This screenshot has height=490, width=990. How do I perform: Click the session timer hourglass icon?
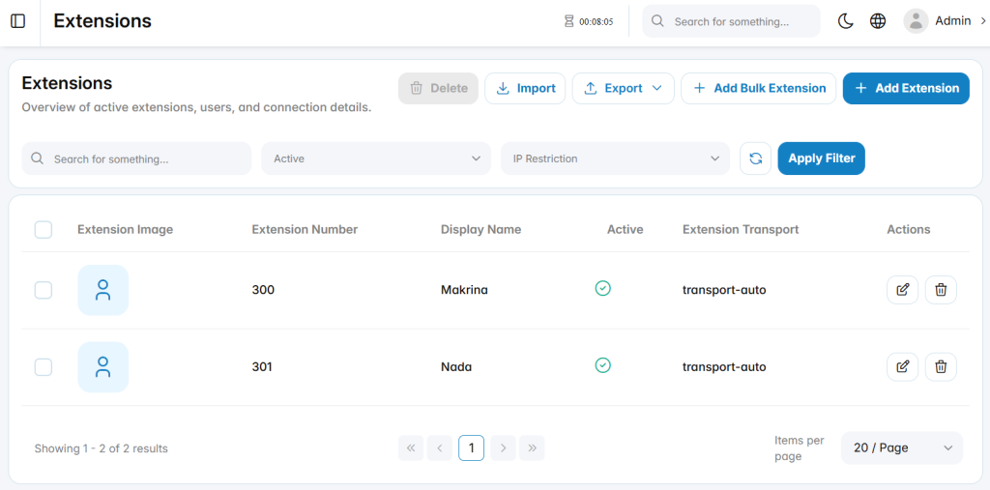[x=568, y=21]
